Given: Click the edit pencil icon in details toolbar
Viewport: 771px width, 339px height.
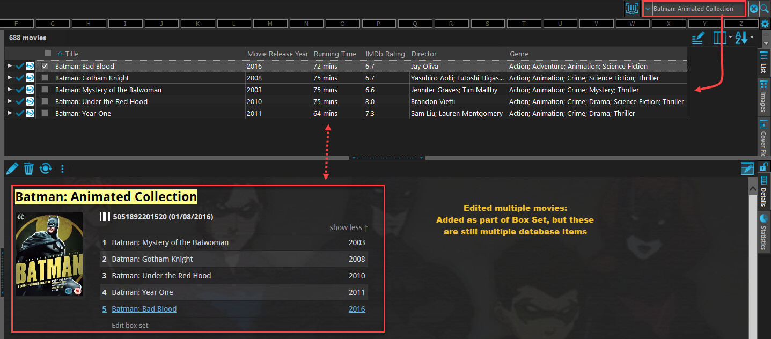Looking at the screenshot, I should (x=12, y=169).
